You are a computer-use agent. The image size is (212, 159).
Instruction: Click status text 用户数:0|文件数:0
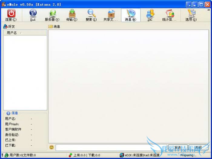tap(23, 155)
